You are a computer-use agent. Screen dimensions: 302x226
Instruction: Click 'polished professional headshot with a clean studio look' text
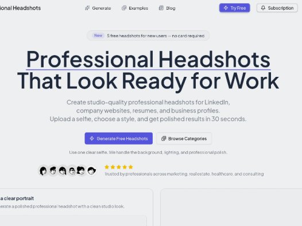[x=69, y=206]
